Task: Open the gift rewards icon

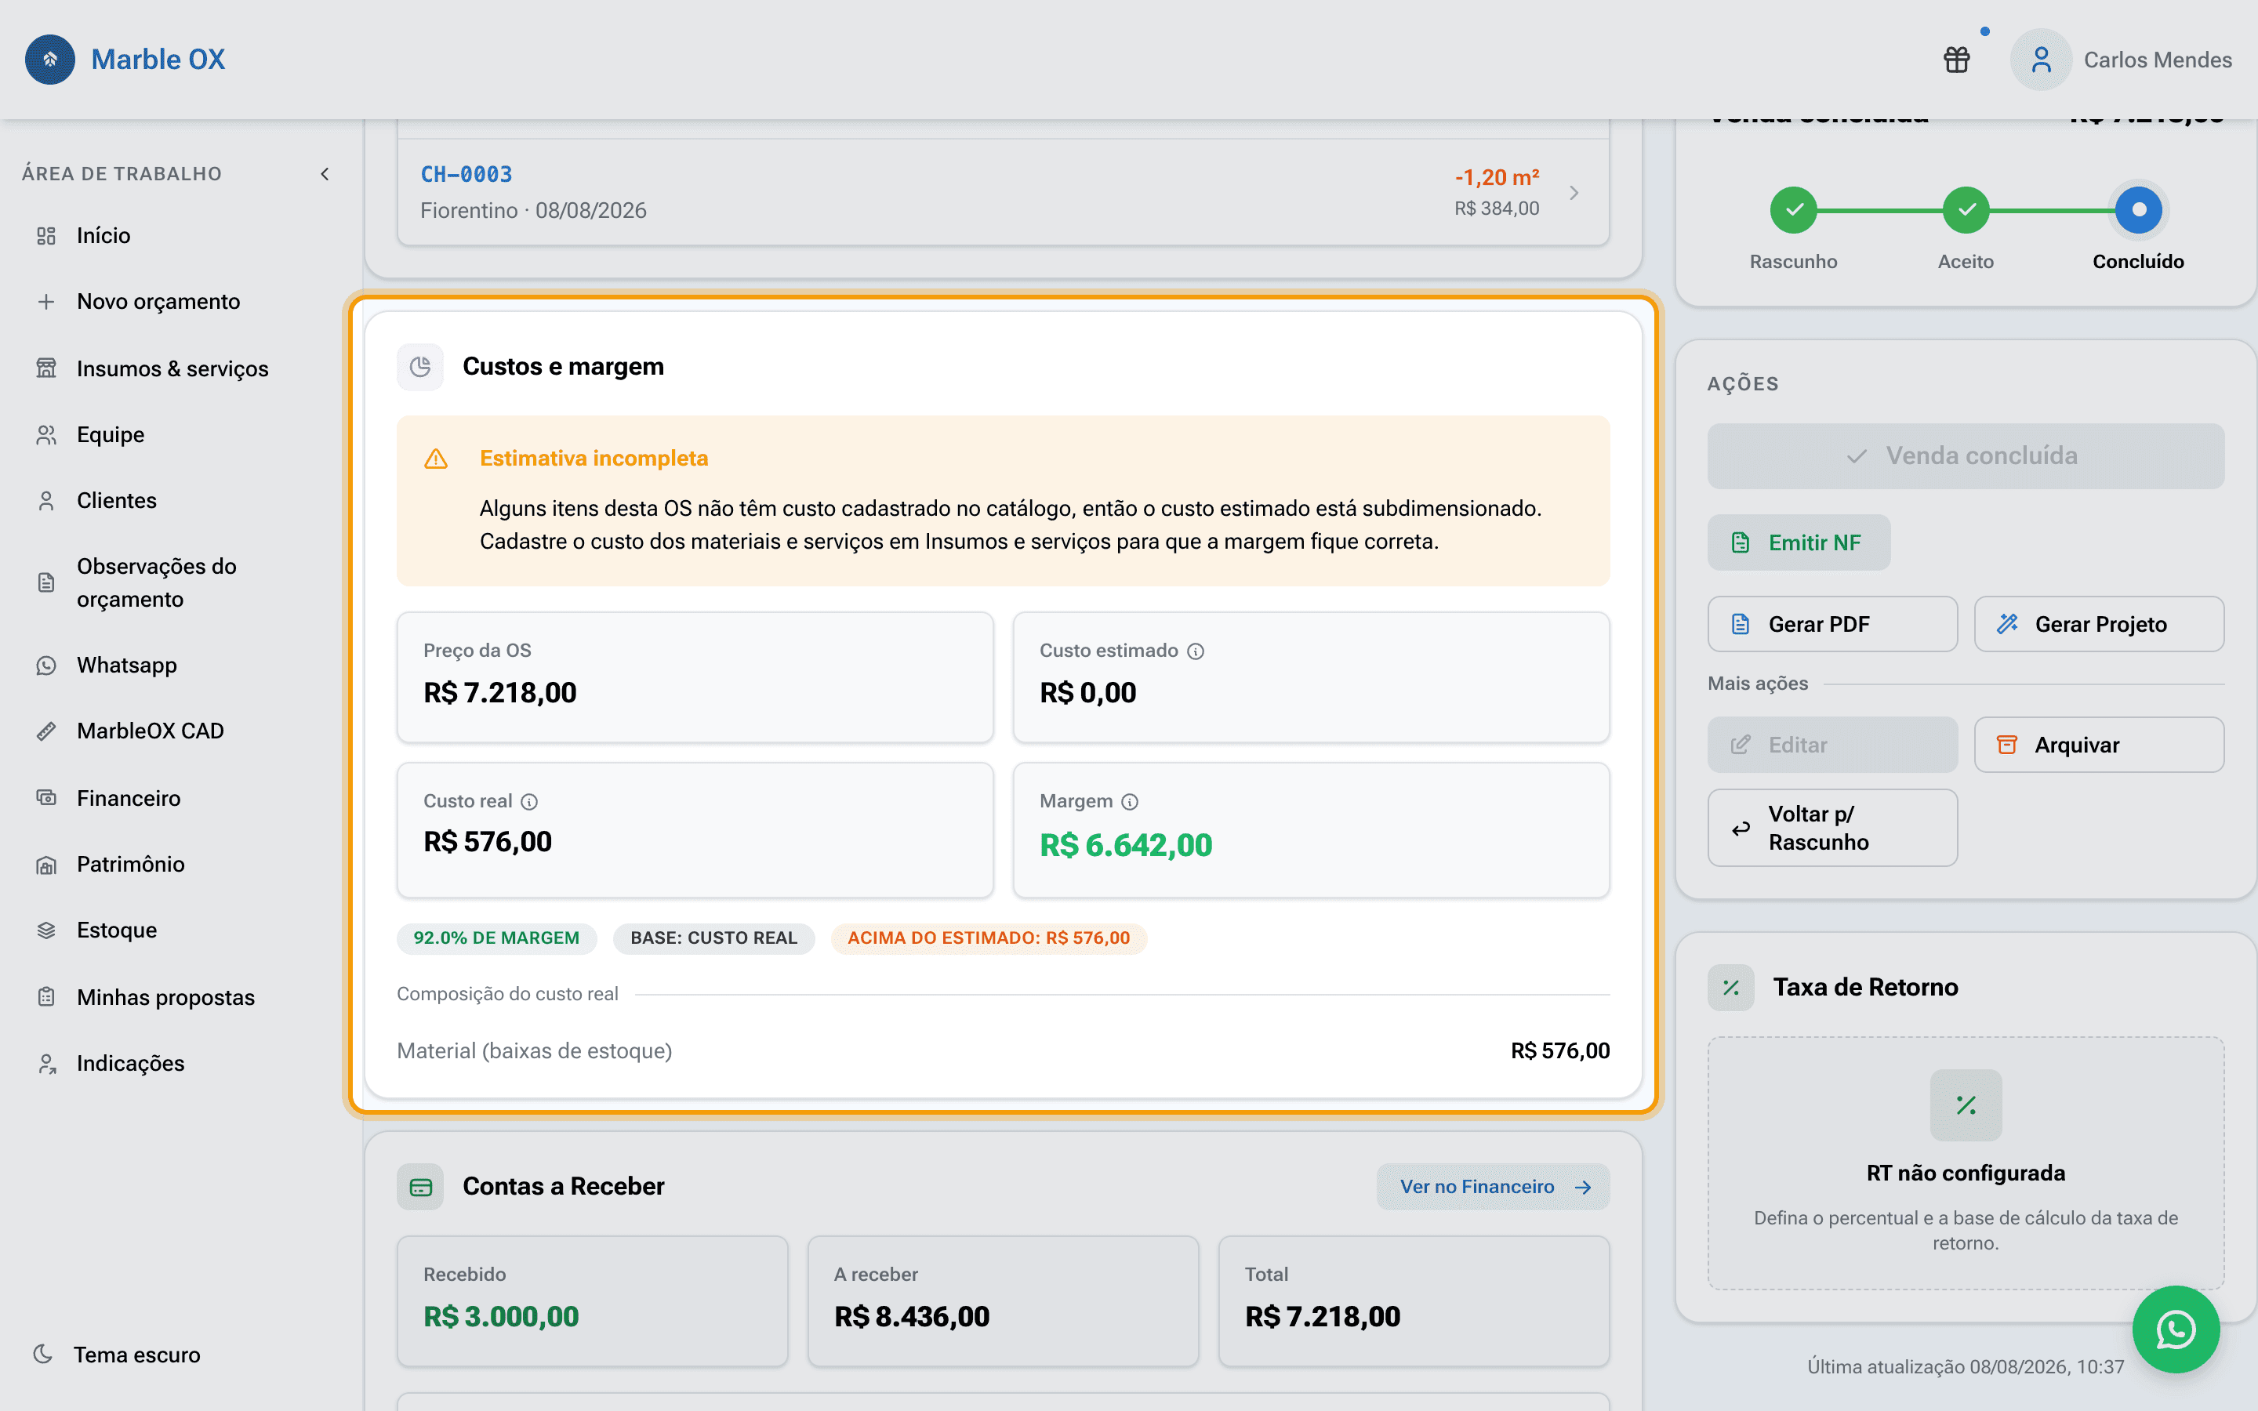Action: pos(1957,60)
